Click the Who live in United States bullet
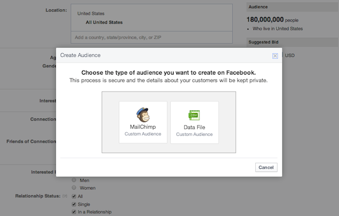The width and height of the screenshot is (339, 216). point(278,29)
